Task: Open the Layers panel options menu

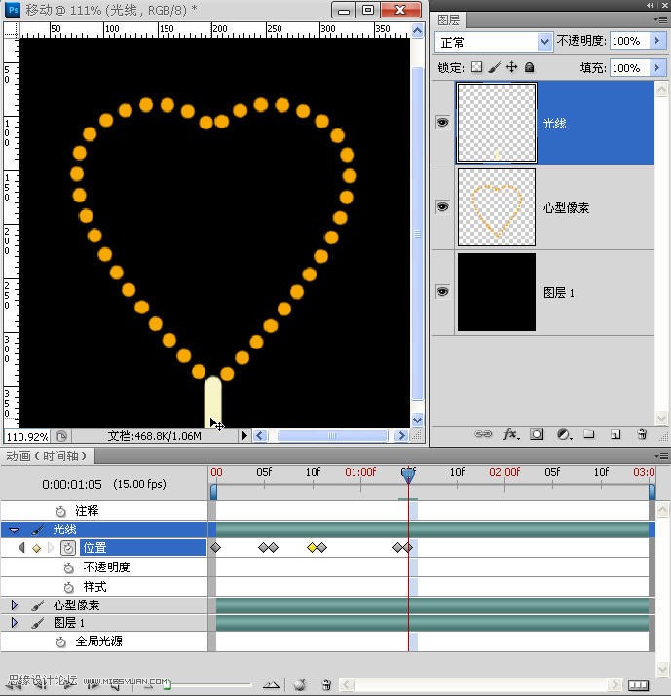Action: pyautogui.click(x=660, y=19)
